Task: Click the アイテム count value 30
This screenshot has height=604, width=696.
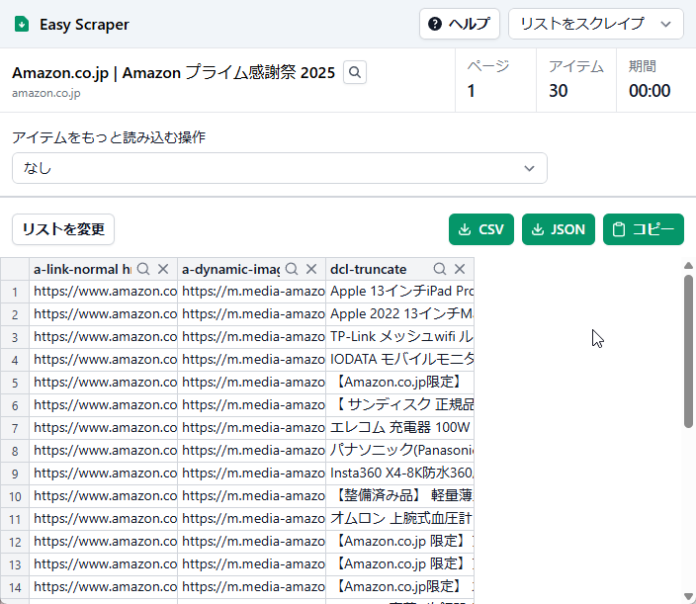Action: coord(558,91)
